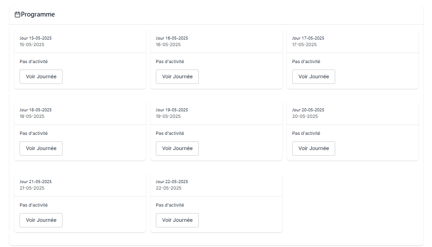Show the day view for 21-05-2025

click(x=41, y=220)
